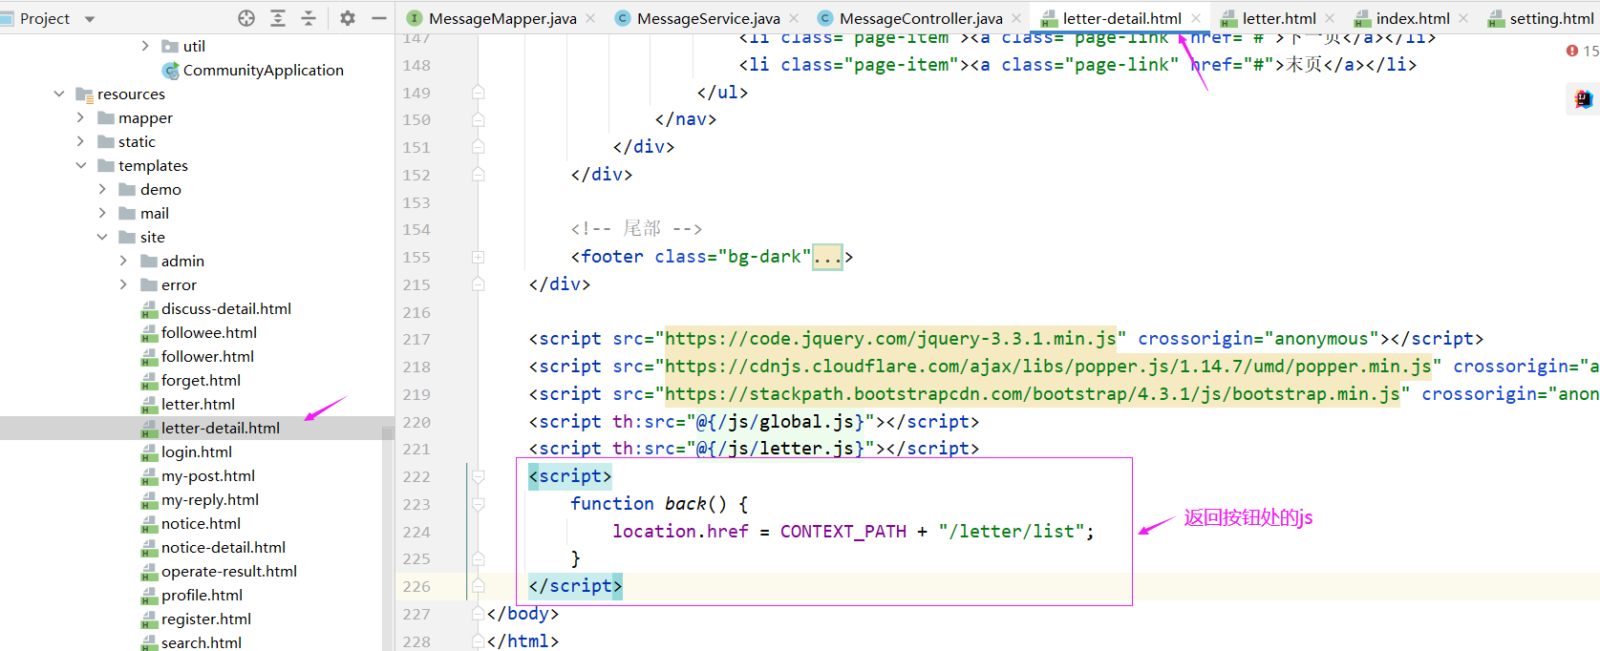1600x651 pixels.
Task: Collapse the resources folder
Action: 59,94
